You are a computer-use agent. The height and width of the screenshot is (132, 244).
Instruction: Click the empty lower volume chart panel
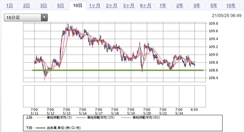click(x=115, y=96)
